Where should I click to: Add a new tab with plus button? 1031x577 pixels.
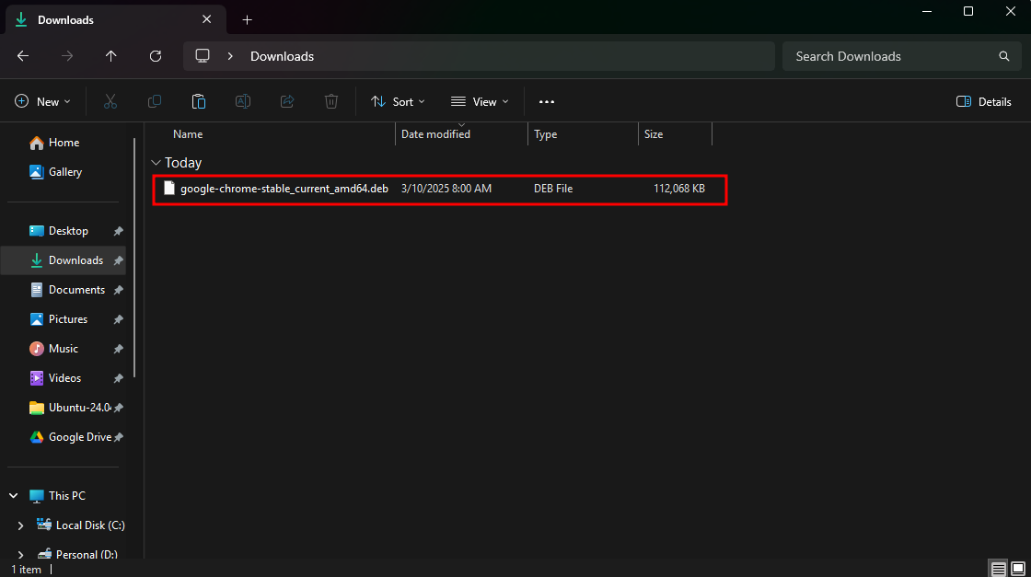248,19
